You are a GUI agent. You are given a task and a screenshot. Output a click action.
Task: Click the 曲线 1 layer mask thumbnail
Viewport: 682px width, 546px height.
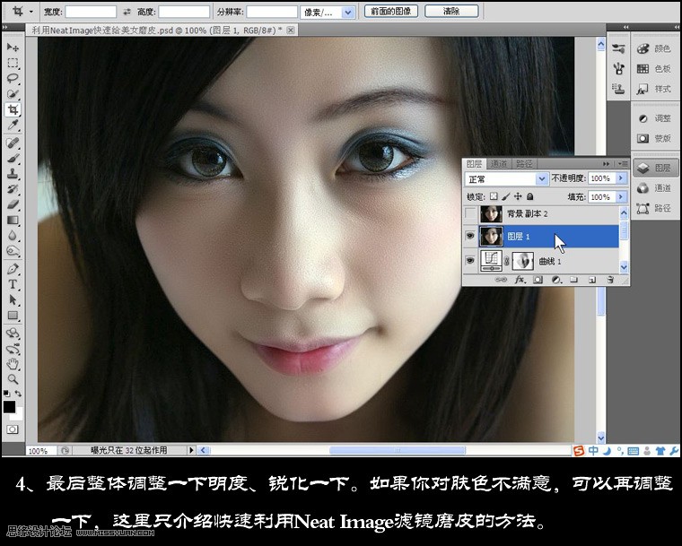point(523,261)
